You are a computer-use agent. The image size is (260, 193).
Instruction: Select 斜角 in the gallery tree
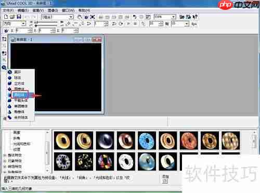click(17, 138)
